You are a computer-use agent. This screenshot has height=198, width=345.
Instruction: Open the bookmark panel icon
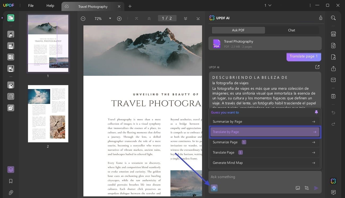click(11, 181)
